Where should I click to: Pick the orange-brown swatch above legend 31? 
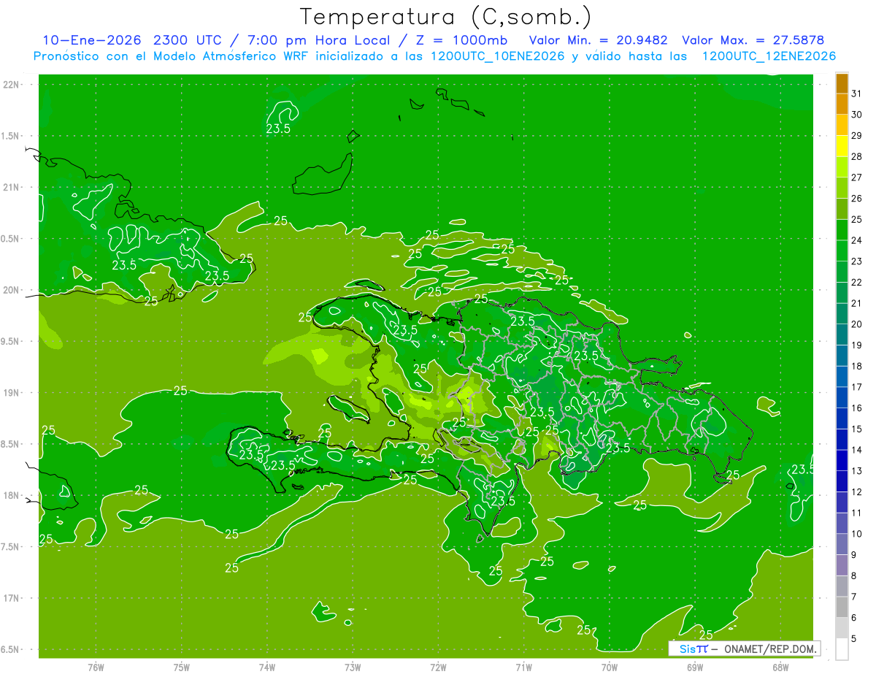(x=842, y=83)
